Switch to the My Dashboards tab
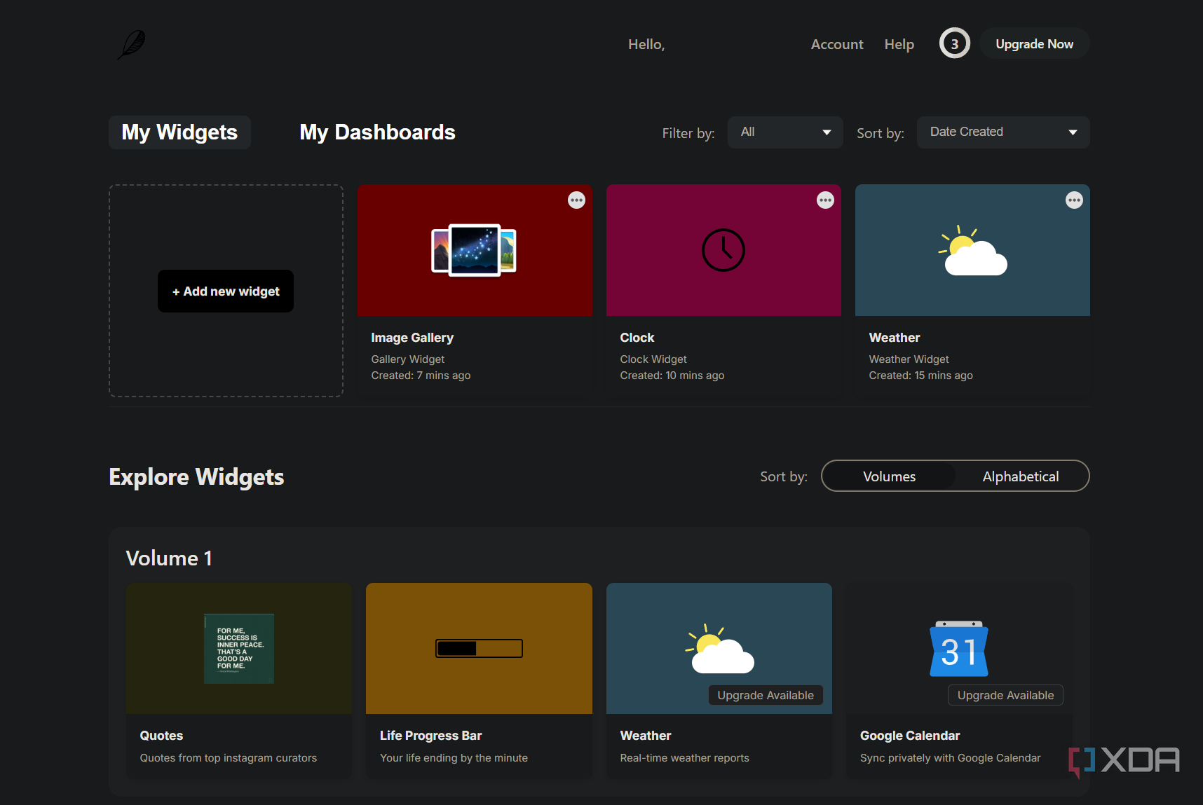Image resolution: width=1203 pixels, height=805 pixels. pos(377,132)
